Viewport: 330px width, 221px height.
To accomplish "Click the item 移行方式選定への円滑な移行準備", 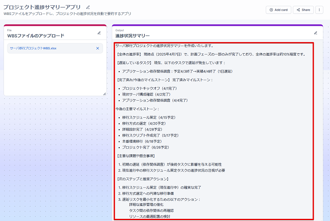I will point(148,193).
